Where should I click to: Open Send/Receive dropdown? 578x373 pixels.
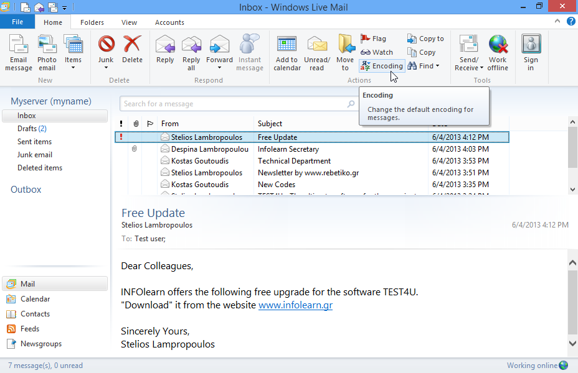pyautogui.click(x=468, y=53)
